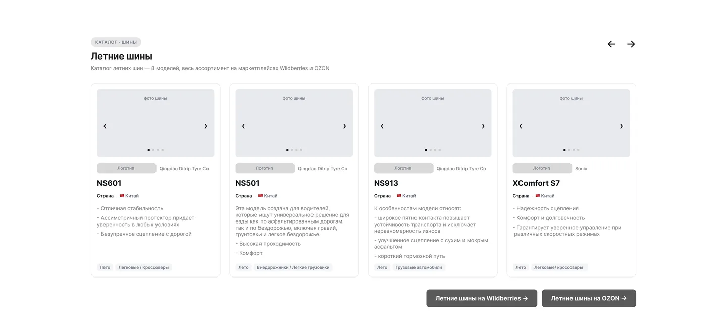Click the Sonix brand logo placeholder
727x333 pixels.
(x=542, y=168)
